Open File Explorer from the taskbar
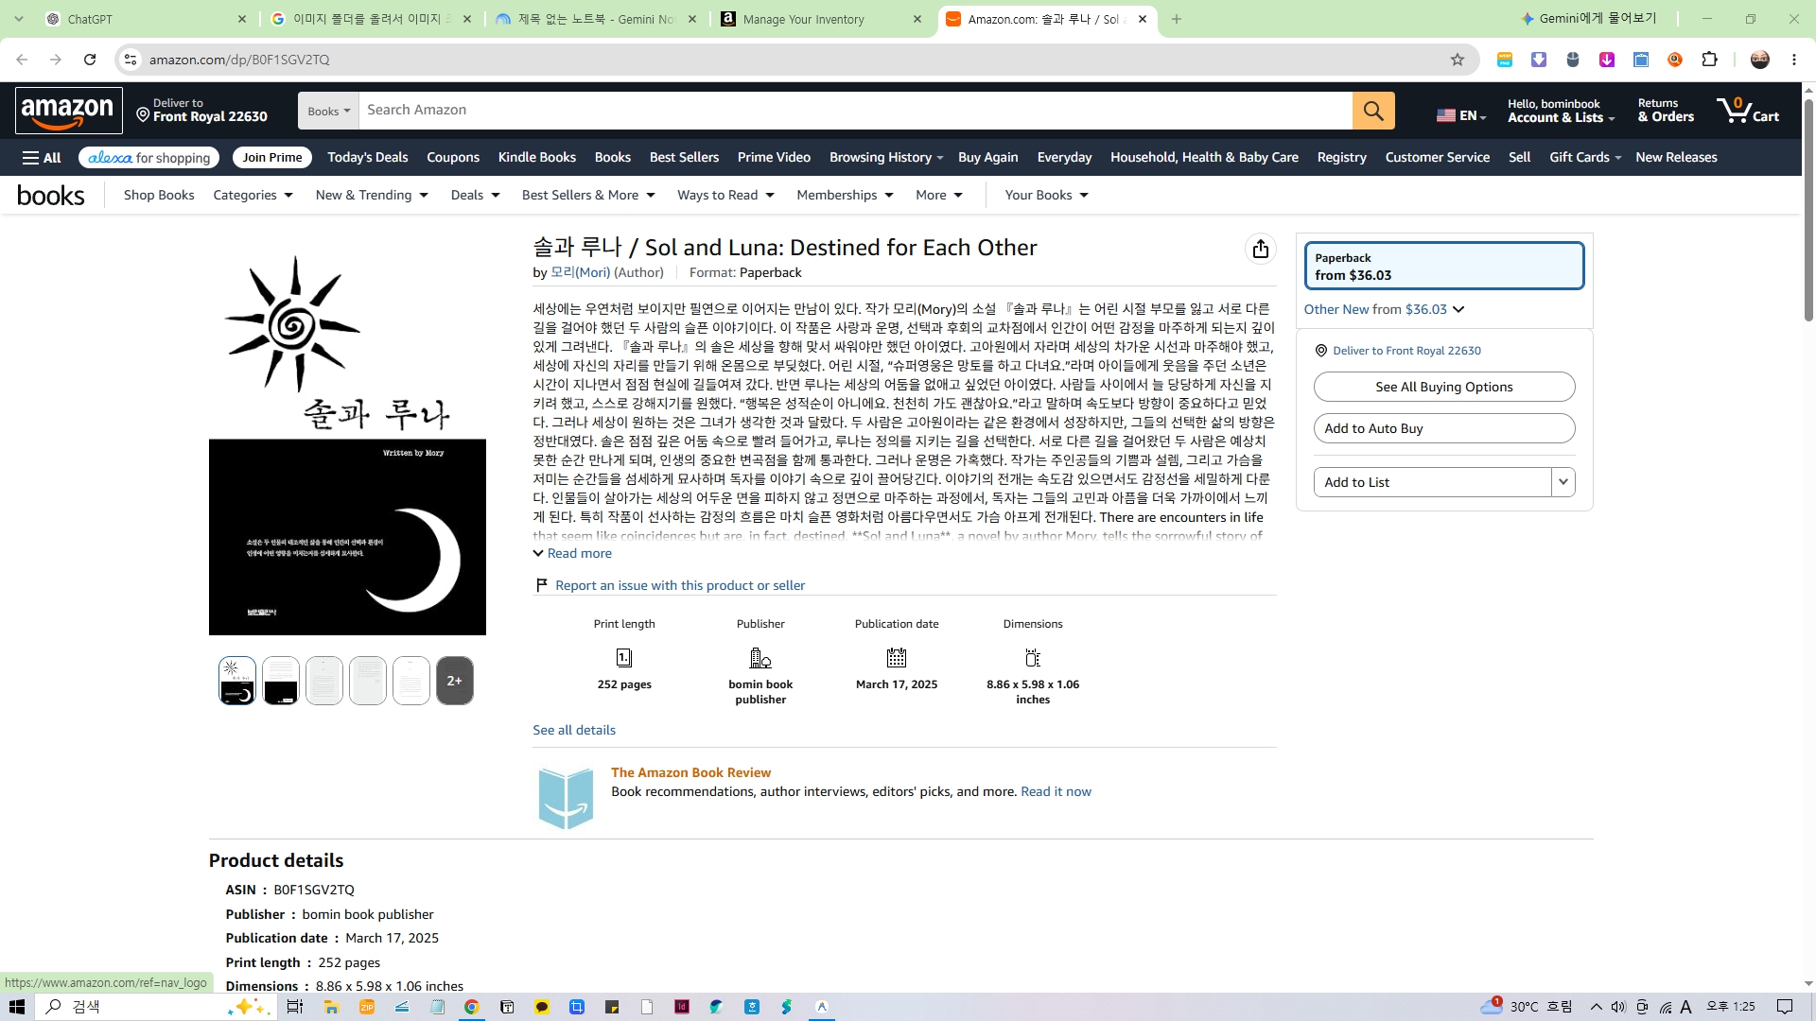1816x1021 pixels. (331, 1007)
